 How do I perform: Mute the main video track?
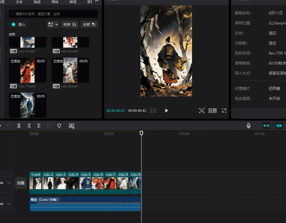pyautogui.click(x=2, y=183)
